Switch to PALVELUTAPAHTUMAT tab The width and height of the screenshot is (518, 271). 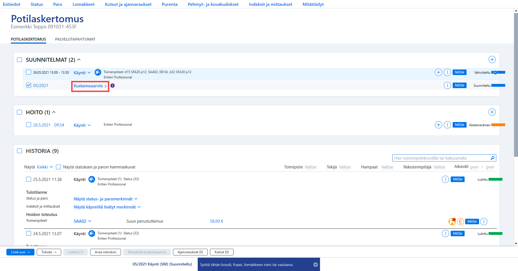tap(75, 39)
